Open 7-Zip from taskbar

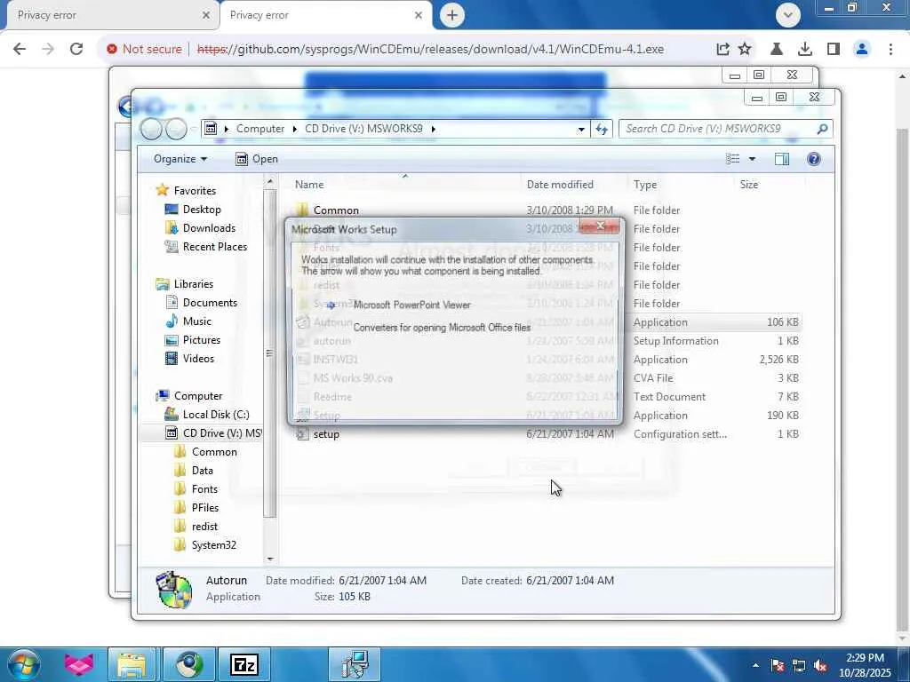(x=243, y=664)
